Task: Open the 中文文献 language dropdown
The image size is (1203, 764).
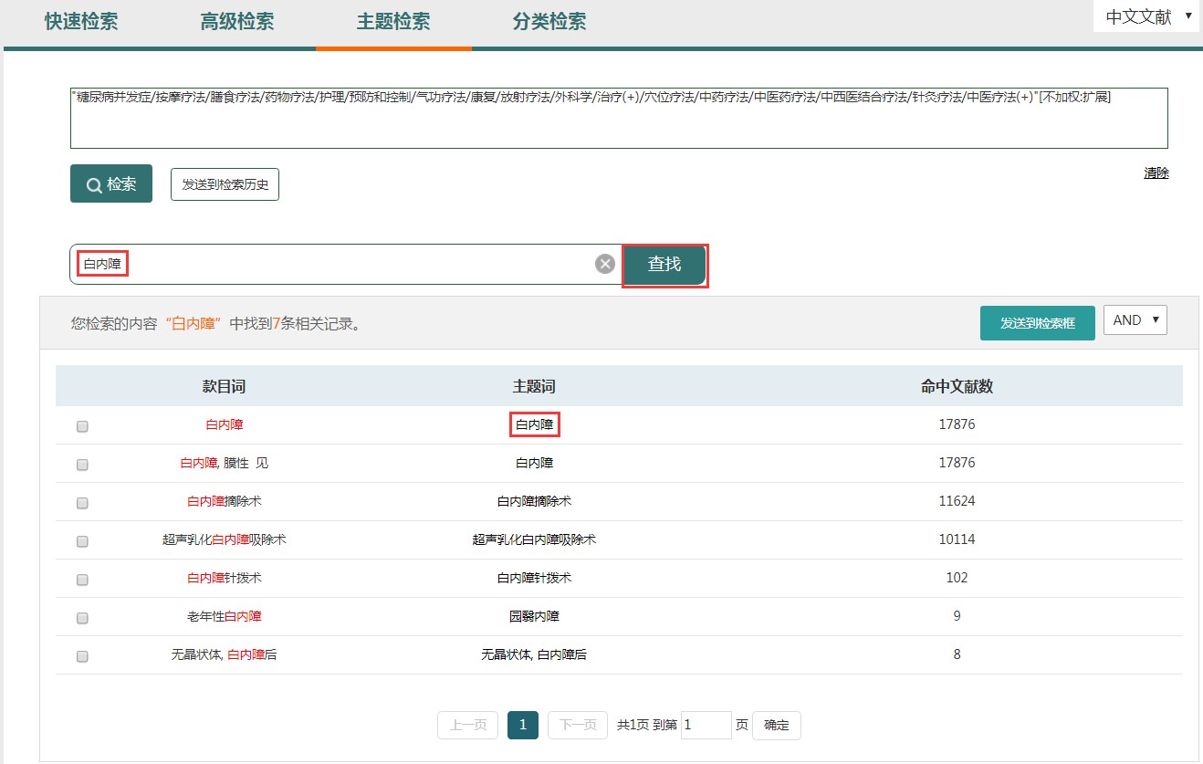Action: (1147, 16)
